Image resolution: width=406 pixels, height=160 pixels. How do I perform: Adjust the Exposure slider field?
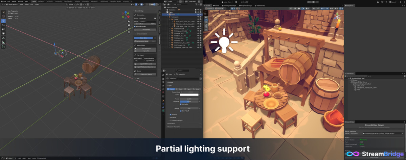tap(189, 101)
